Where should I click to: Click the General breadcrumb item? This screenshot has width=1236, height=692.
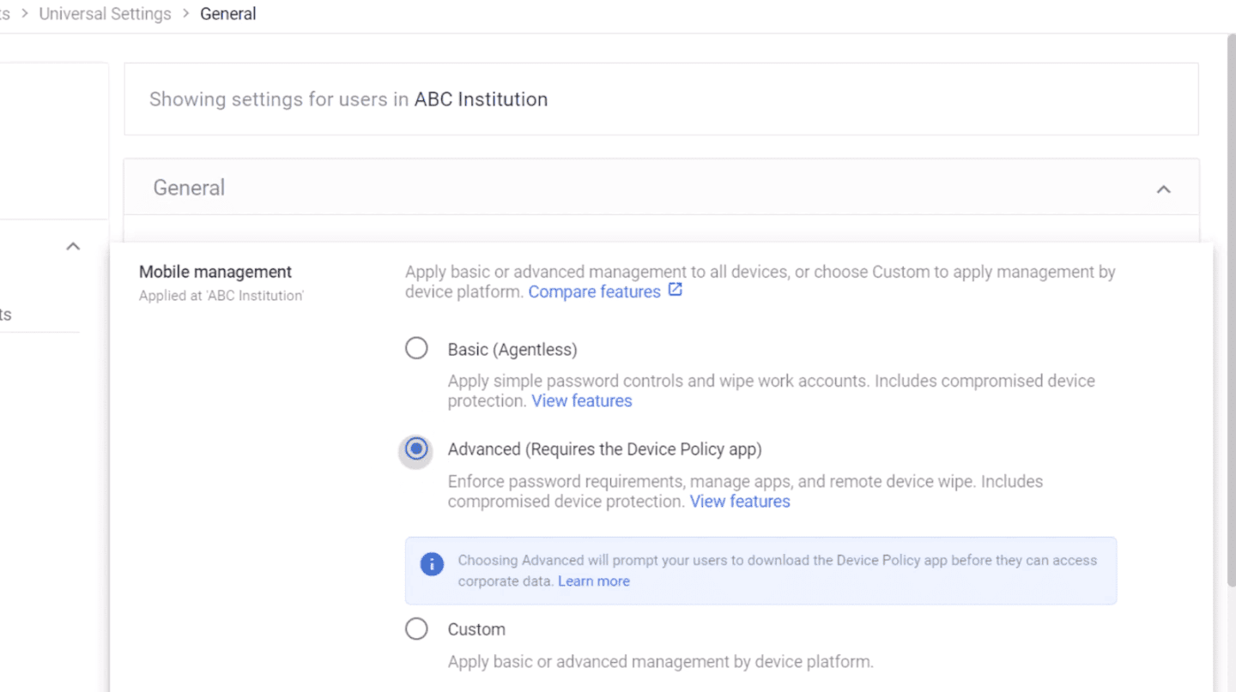click(228, 14)
